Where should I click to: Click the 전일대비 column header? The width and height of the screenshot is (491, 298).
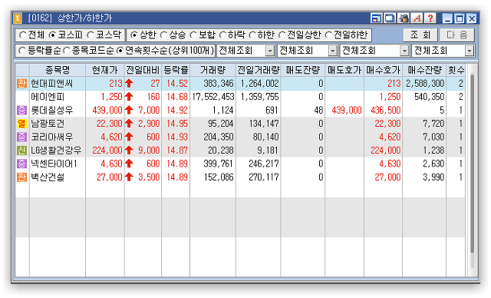(x=143, y=70)
